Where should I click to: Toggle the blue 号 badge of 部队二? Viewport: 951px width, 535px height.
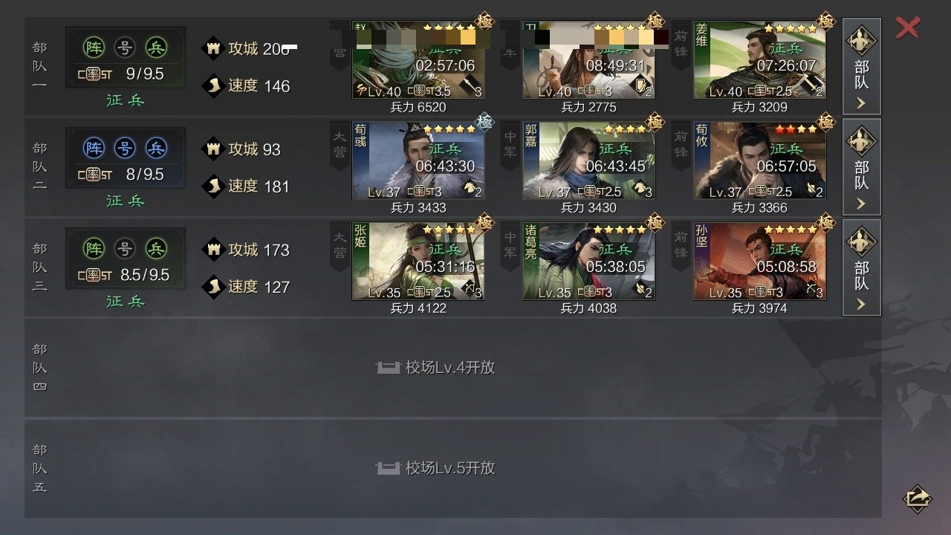pos(125,148)
